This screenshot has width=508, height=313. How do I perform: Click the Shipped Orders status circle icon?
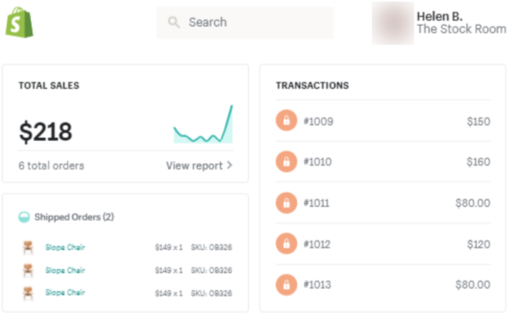24,216
